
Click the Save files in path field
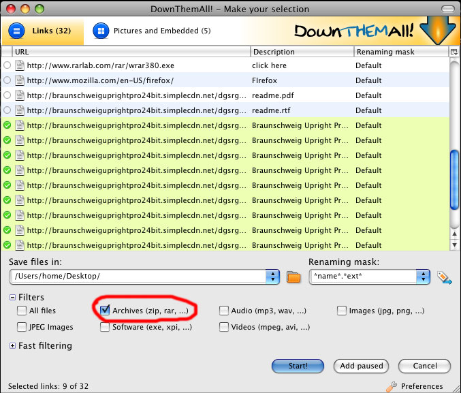pos(138,277)
